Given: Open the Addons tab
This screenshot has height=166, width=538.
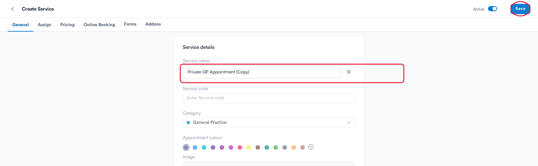Looking at the screenshot, I should click(153, 24).
